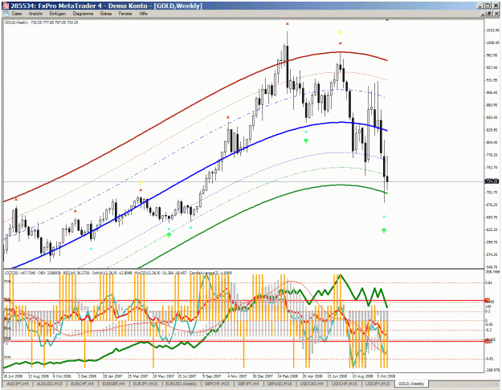This screenshot has width=502, height=390.
Task: Click the chart shift triangle marker at the chart top
Action: point(387,21)
